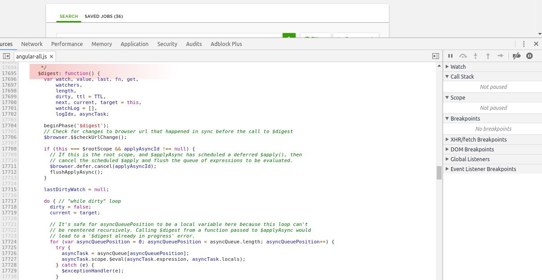Viewport: 542px width, 280px height.
Task: Click '$exceptionHandler(e);' code line
Action: (92, 271)
